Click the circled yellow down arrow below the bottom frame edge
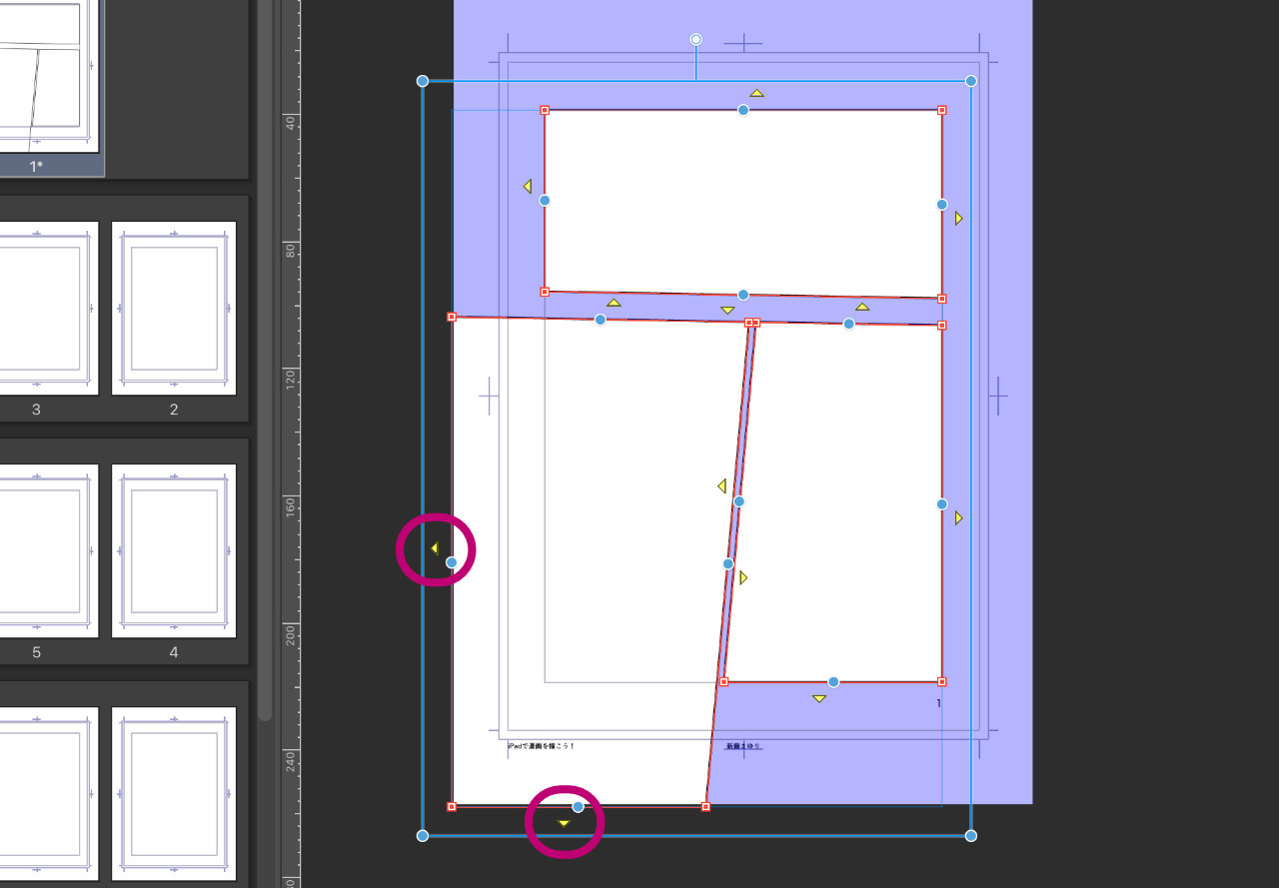The height and width of the screenshot is (888, 1279). click(564, 823)
